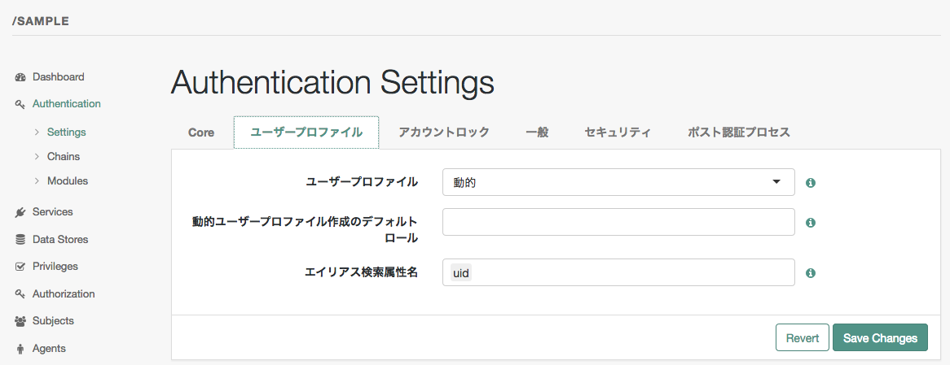Click the Agents person icon
The height and width of the screenshot is (365, 950).
(x=20, y=349)
